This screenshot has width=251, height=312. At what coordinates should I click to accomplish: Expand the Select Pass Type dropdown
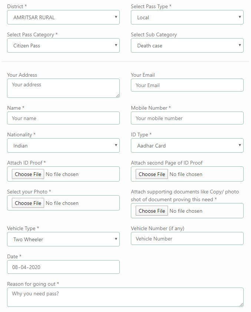(187, 17)
